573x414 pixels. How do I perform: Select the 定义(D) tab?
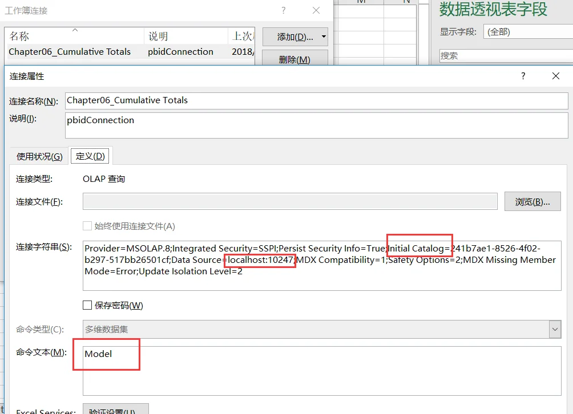point(90,156)
